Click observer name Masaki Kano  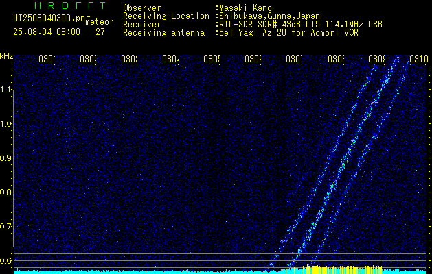(x=244, y=8)
